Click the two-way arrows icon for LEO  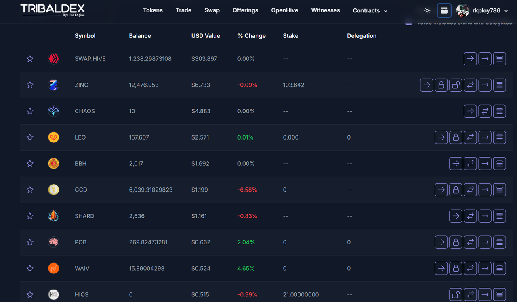point(470,137)
